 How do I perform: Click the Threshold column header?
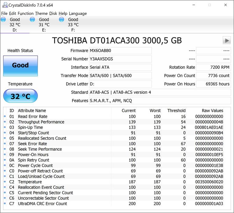tap(176, 111)
